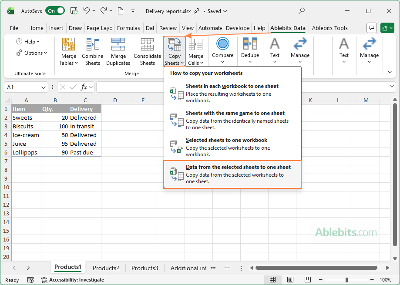400x285 pixels.
Task: Click the Comments icon
Action: [x=372, y=27]
